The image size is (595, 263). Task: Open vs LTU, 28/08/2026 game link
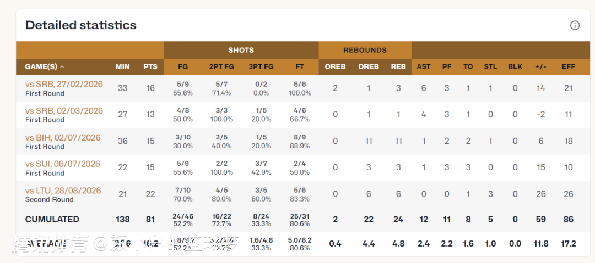click(x=63, y=190)
